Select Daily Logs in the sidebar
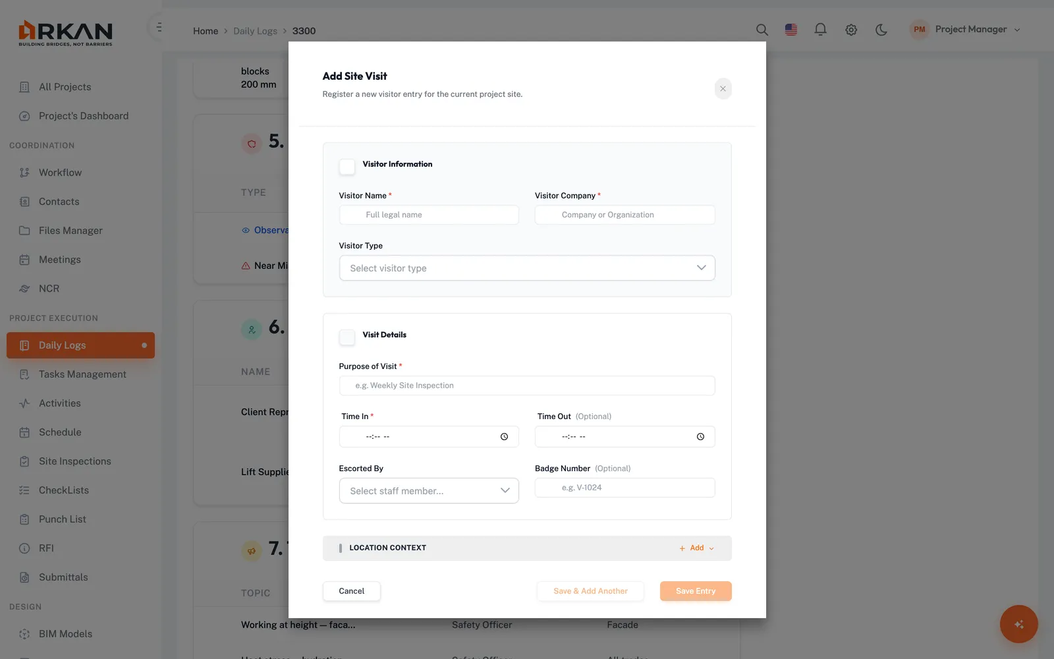 [80, 345]
